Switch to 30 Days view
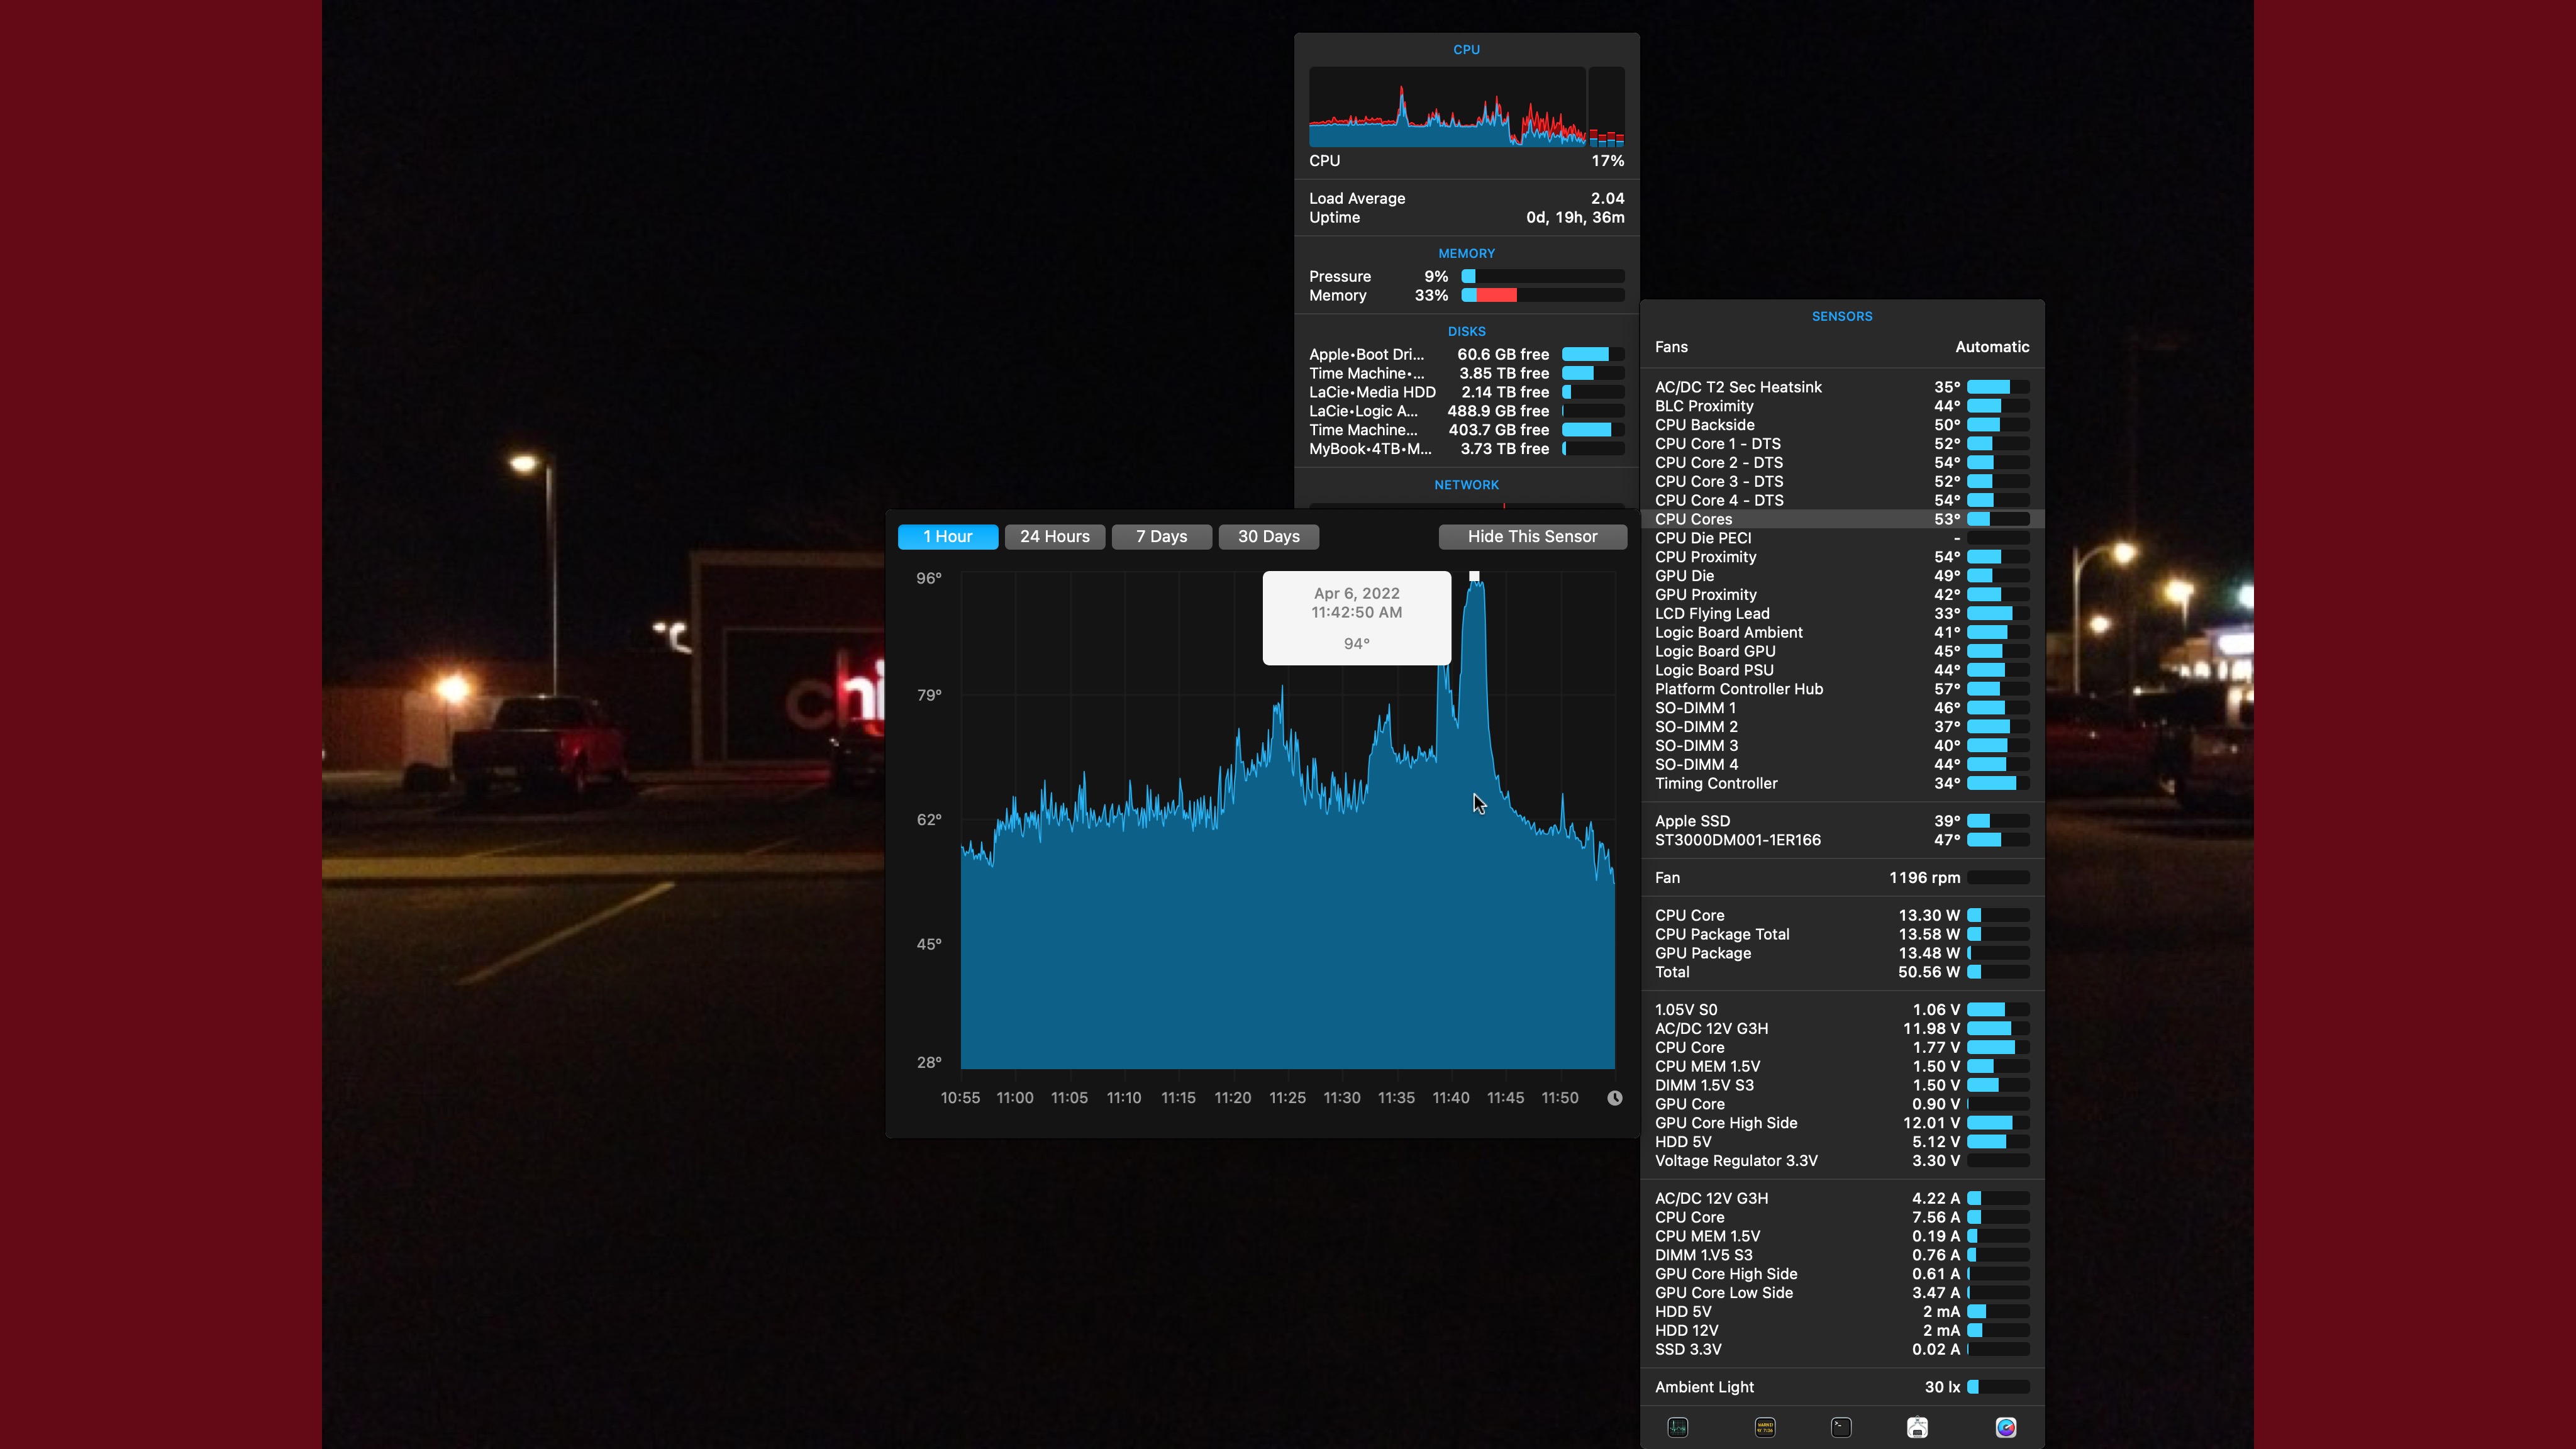This screenshot has width=2576, height=1449. 1268,537
